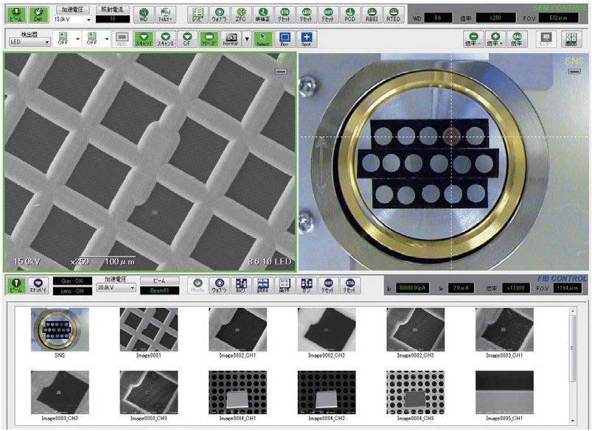
Task: Click the SEM SHIFT リセット reset icon
Action: [328, 15]
